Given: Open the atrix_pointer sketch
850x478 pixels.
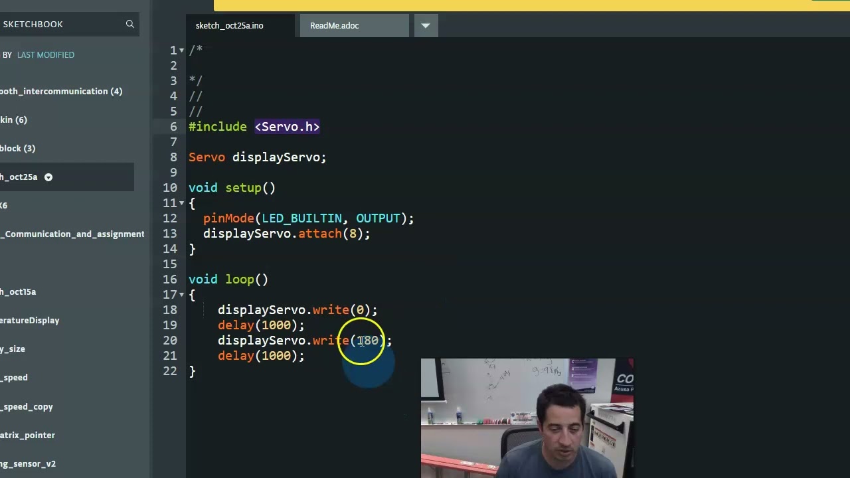Looking at the screenshot, I should coord(28,435).
